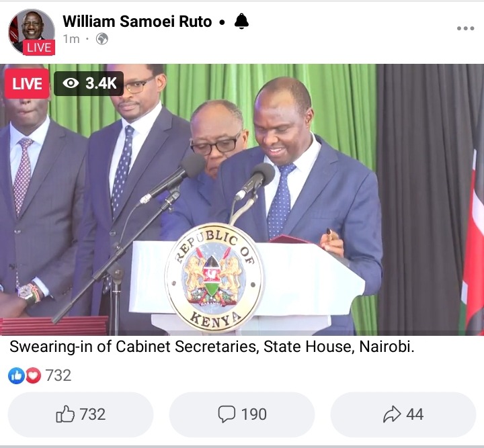
Task: Toggle the notification bell icon
Action: (x=241, y=21)
